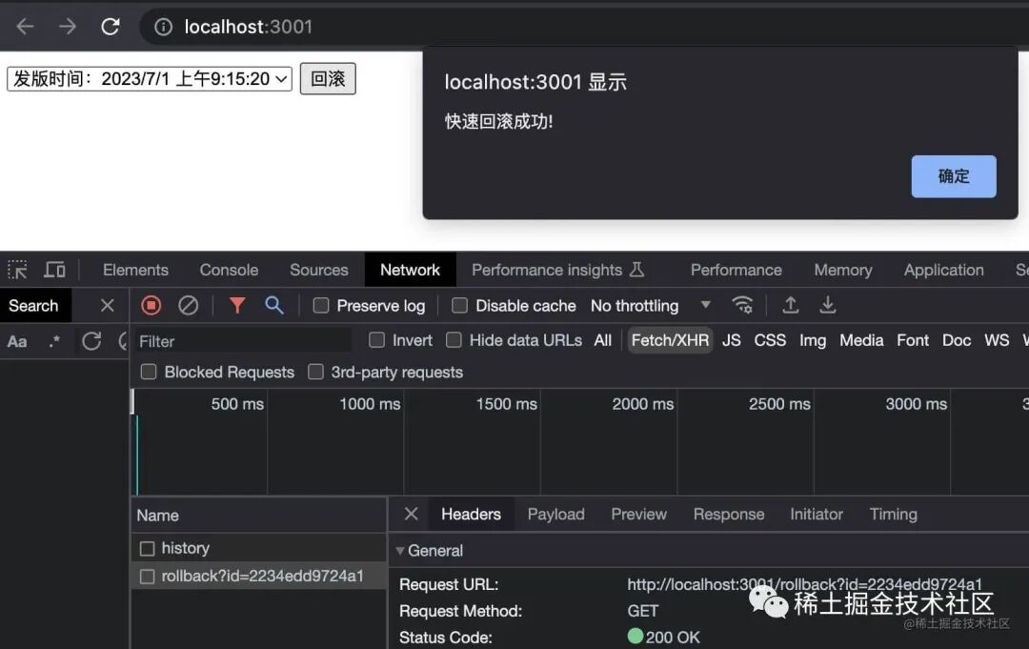Filter requests by All types
This screenshot has height=649, width=1029.
click(x=602, y=340)
